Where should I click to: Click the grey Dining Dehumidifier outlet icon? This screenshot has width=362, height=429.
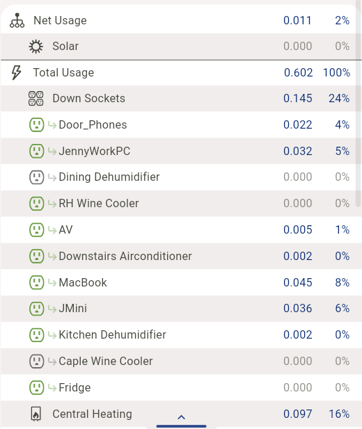[x=36, y=177]
